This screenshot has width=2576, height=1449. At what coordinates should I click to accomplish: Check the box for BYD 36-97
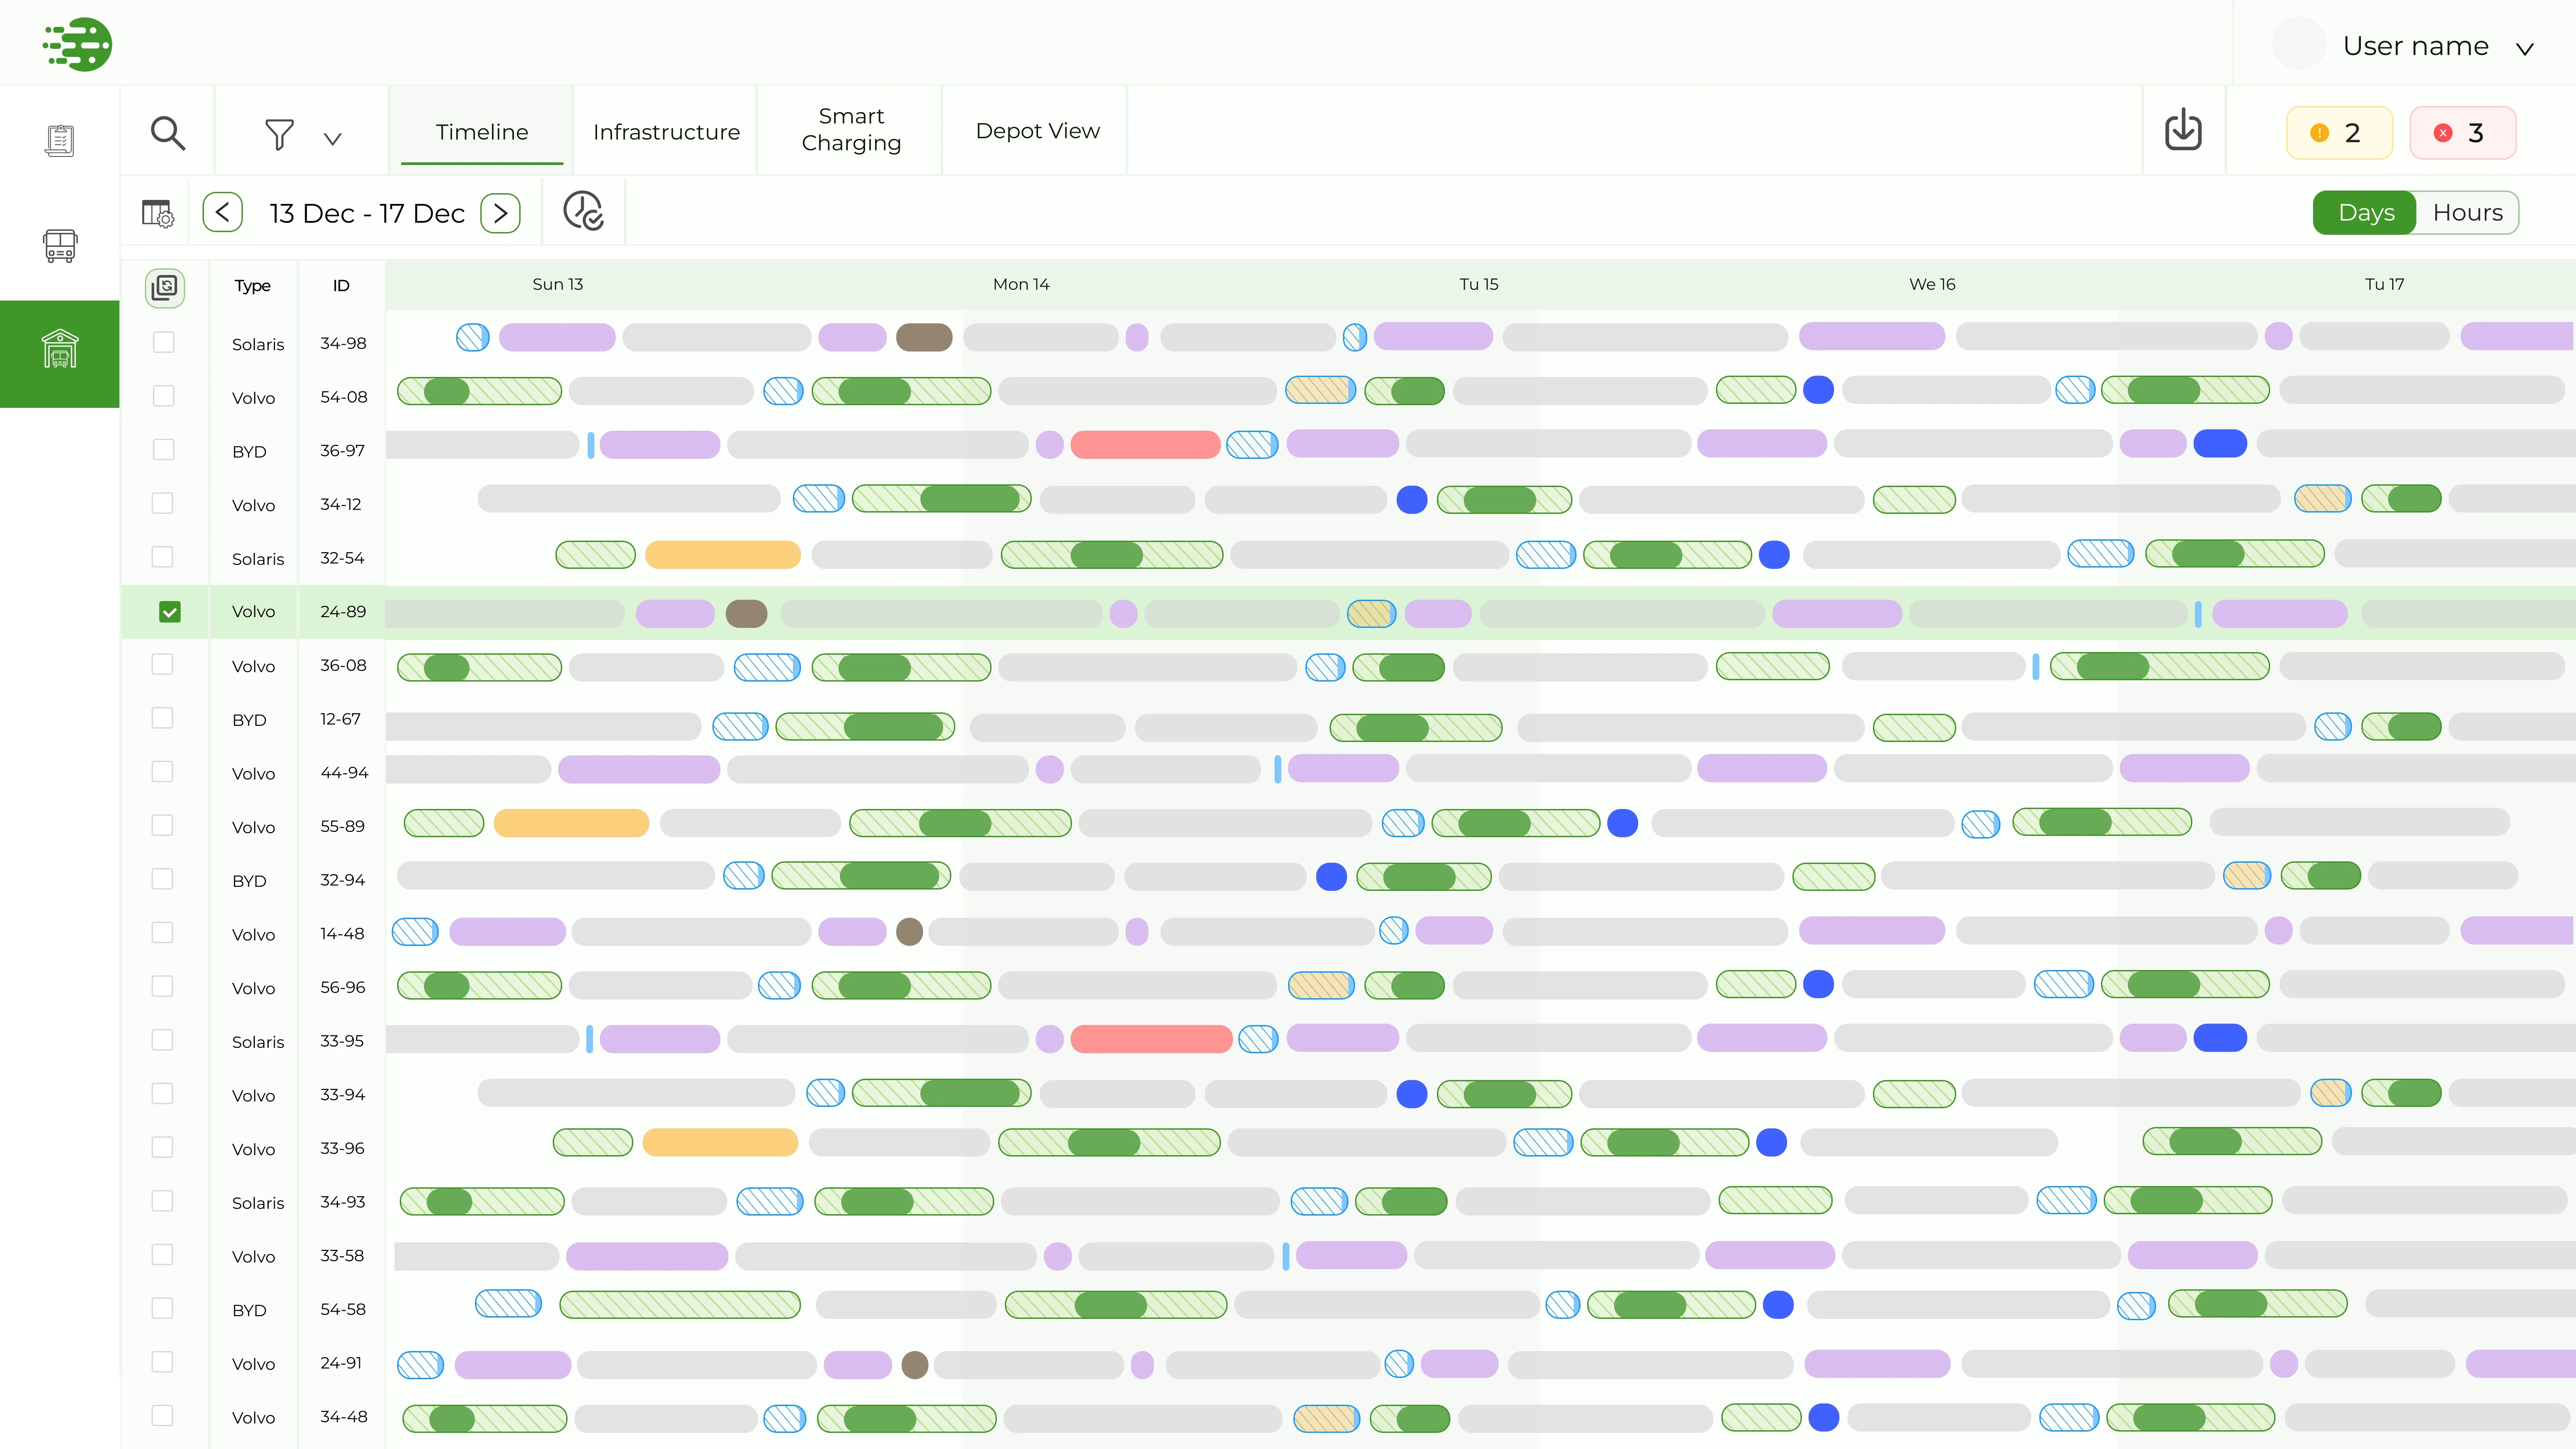[163, 450]
